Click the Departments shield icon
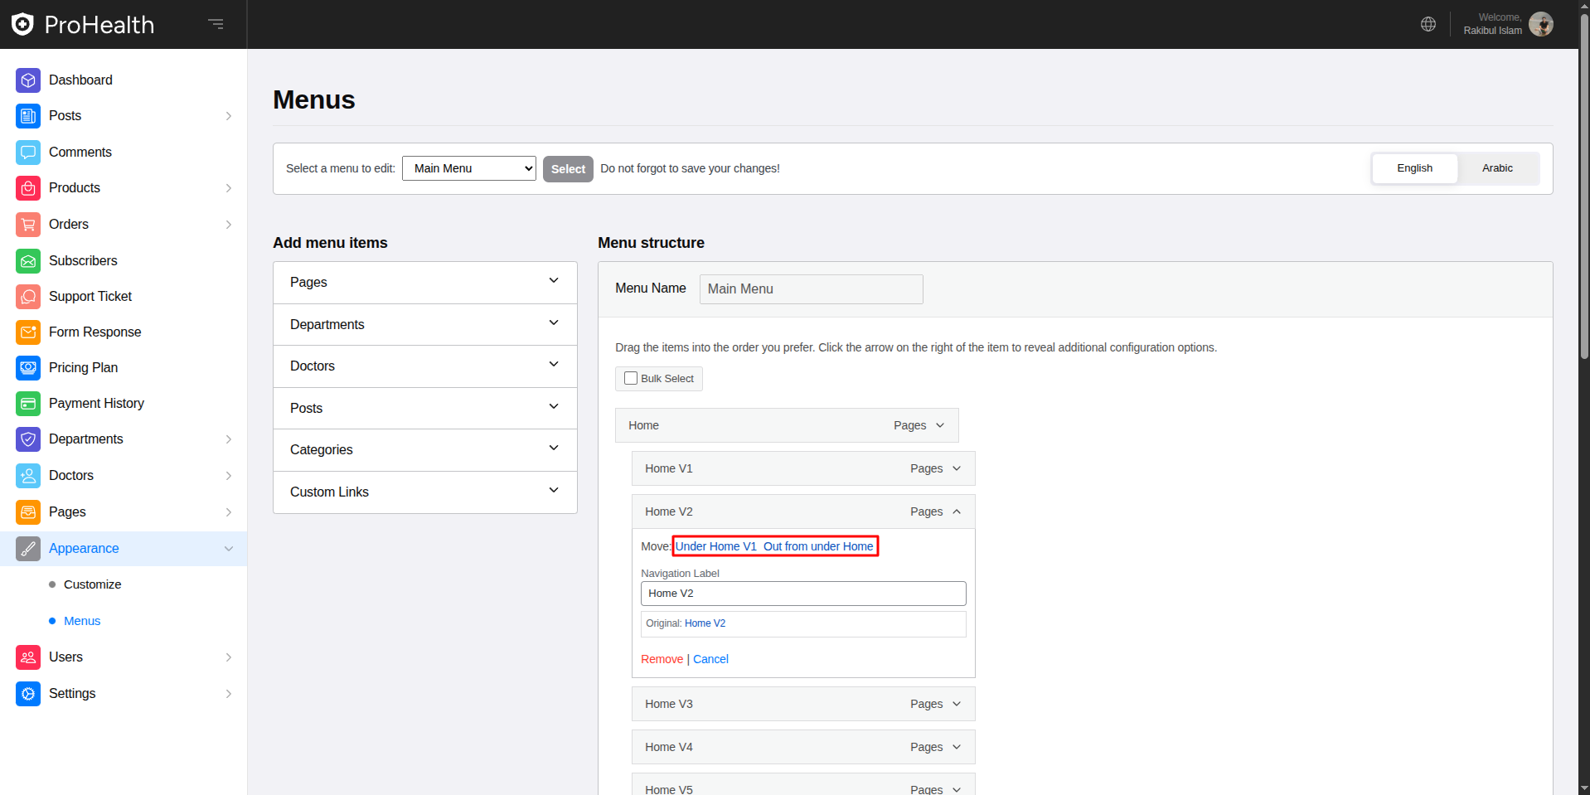1590x795 pixels. 28,439
